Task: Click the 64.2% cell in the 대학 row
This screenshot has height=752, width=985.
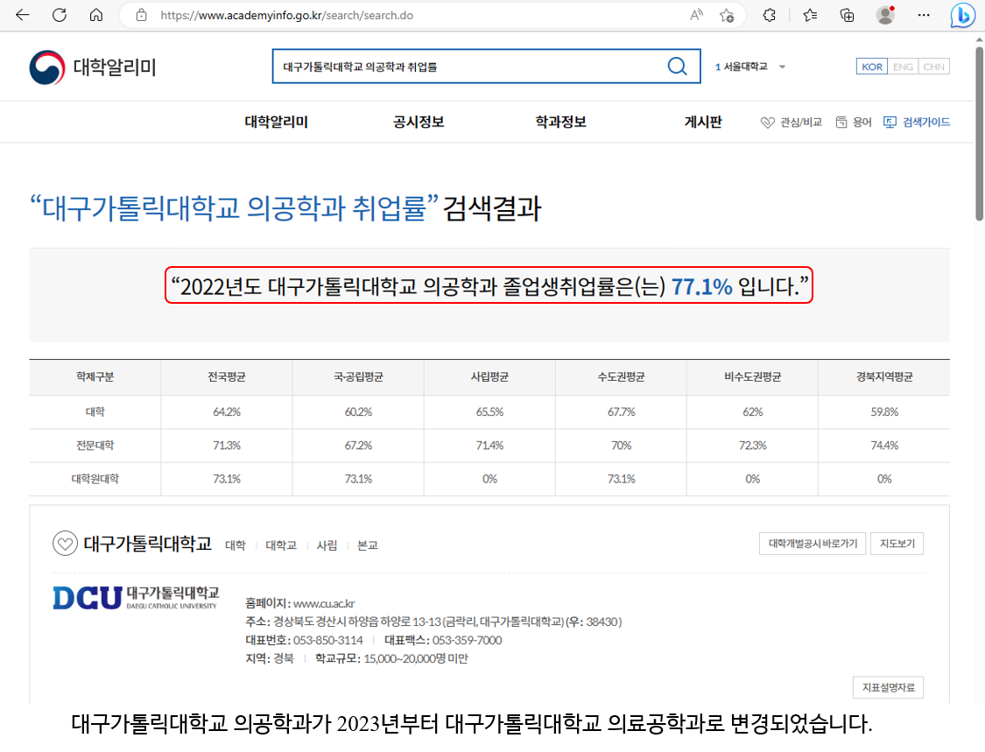Action: click(x=227, y=412)
